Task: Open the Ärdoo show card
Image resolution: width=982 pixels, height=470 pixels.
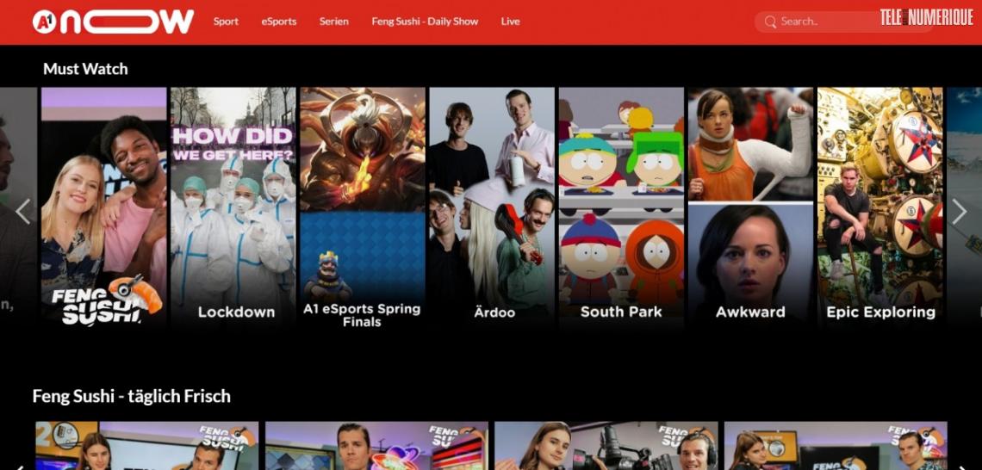Action: [x=492, y=207]
